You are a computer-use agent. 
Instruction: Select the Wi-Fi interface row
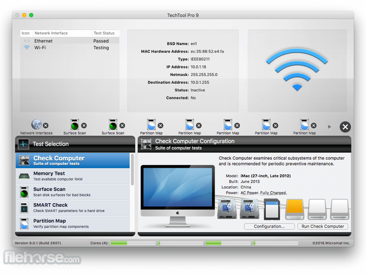[x=69, y=48]
